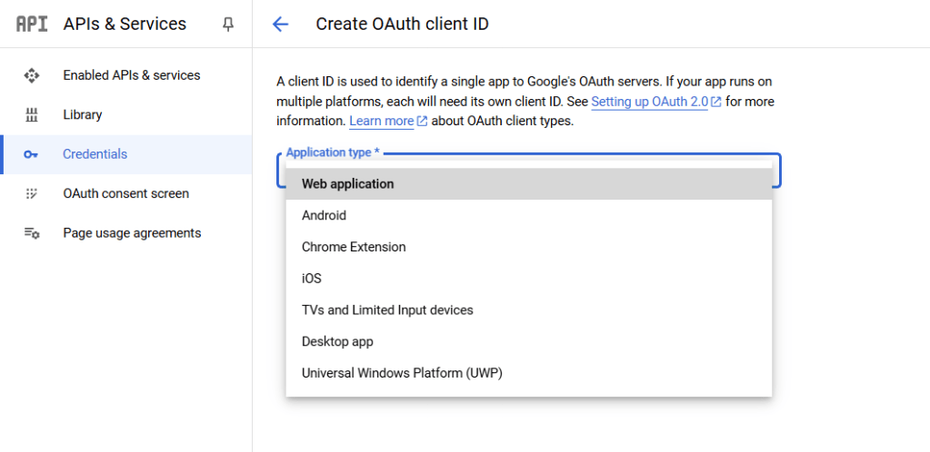The width and height of the screenshot is (930, 452).
Task: Go to OAuth consent screen
Action: pos(125,193)
